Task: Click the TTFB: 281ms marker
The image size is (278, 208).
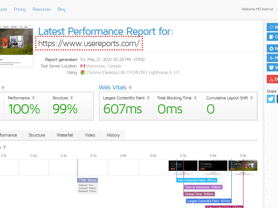Action: click(x=87, y=180)
